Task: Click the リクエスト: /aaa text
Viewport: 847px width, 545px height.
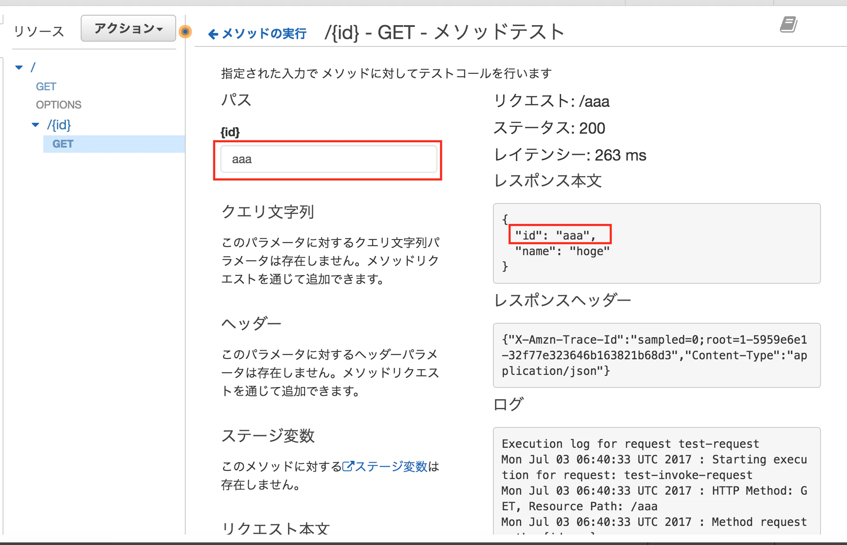Action: pyautogui.click(x=552, y=101)
